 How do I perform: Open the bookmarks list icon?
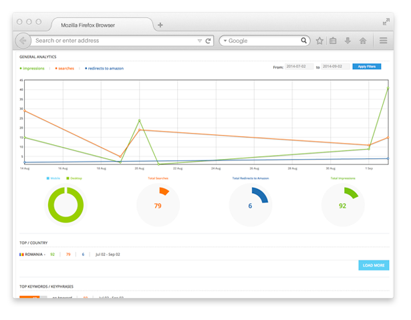tap(333, 41)
